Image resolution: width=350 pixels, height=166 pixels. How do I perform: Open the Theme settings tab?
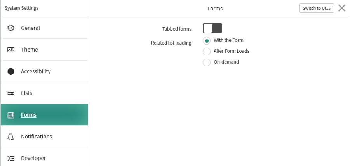(44, 50)
